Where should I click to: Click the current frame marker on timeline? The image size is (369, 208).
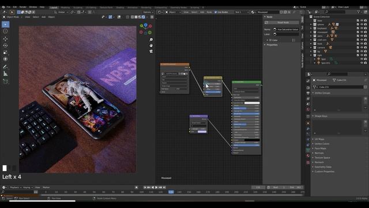point(171,192)
